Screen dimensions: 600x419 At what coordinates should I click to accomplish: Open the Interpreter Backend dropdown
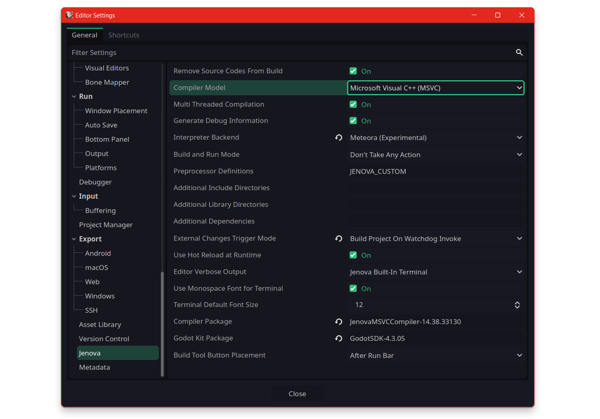tap(435, 138)
